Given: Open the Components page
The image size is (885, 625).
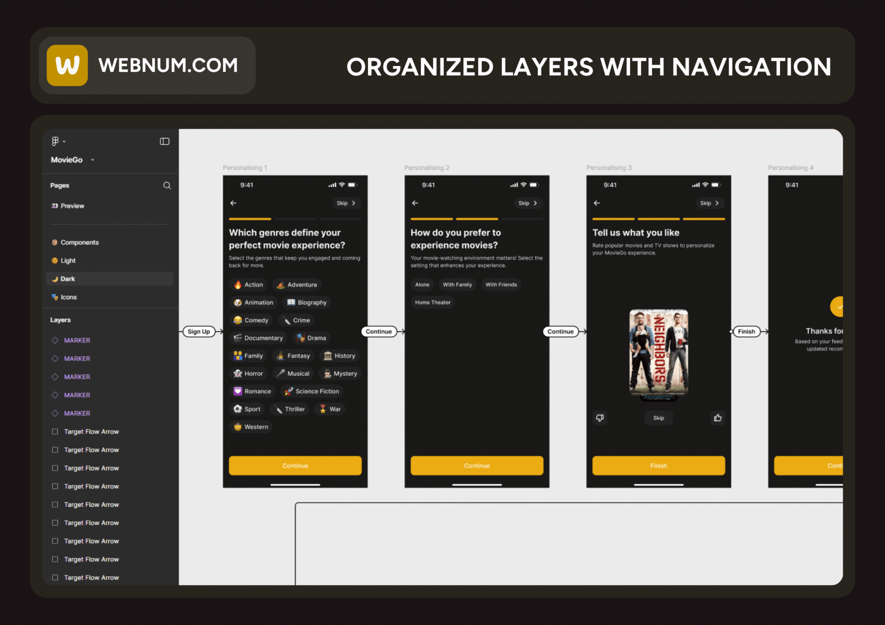Looking at the screenshot, I should [x=80, y=242].
